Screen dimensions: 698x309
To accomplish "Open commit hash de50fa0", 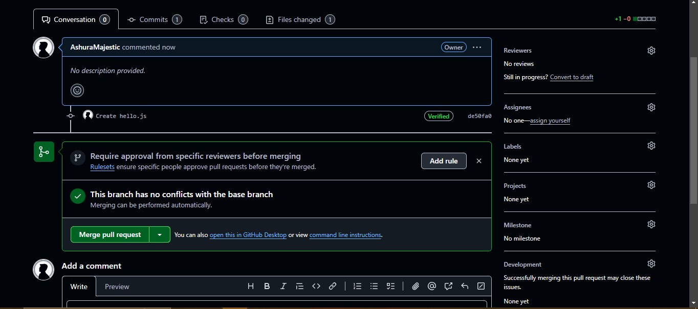I will pyautogui.click(x=479, y=116).
